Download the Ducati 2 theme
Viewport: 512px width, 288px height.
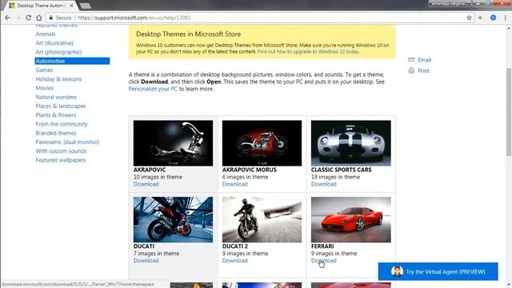[234, 261]
